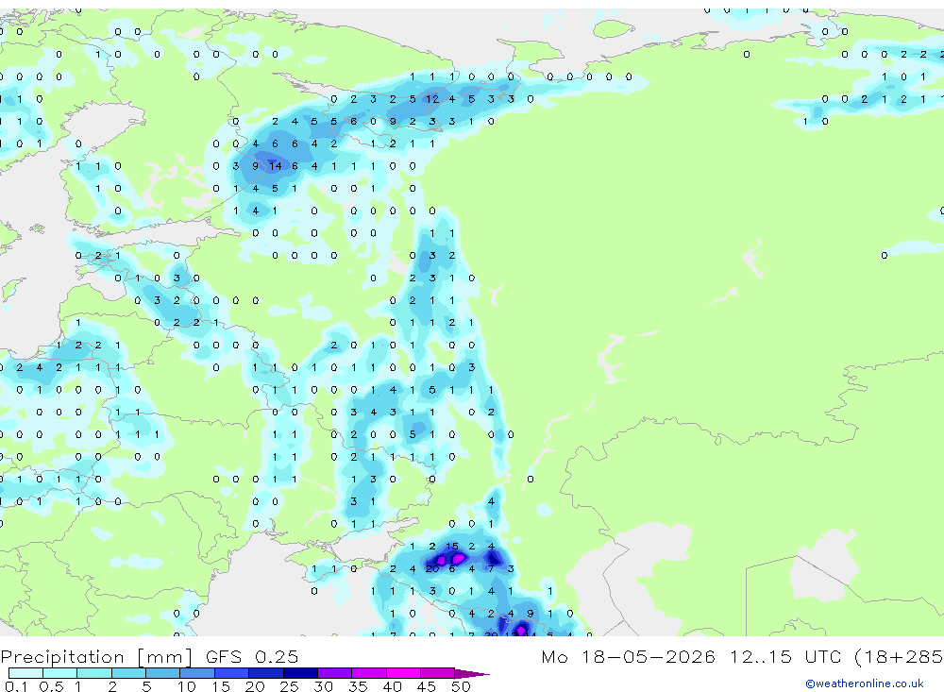Click the legend label "35"
The width and height of the screenshot is (944, 692).
pos(358,686)
